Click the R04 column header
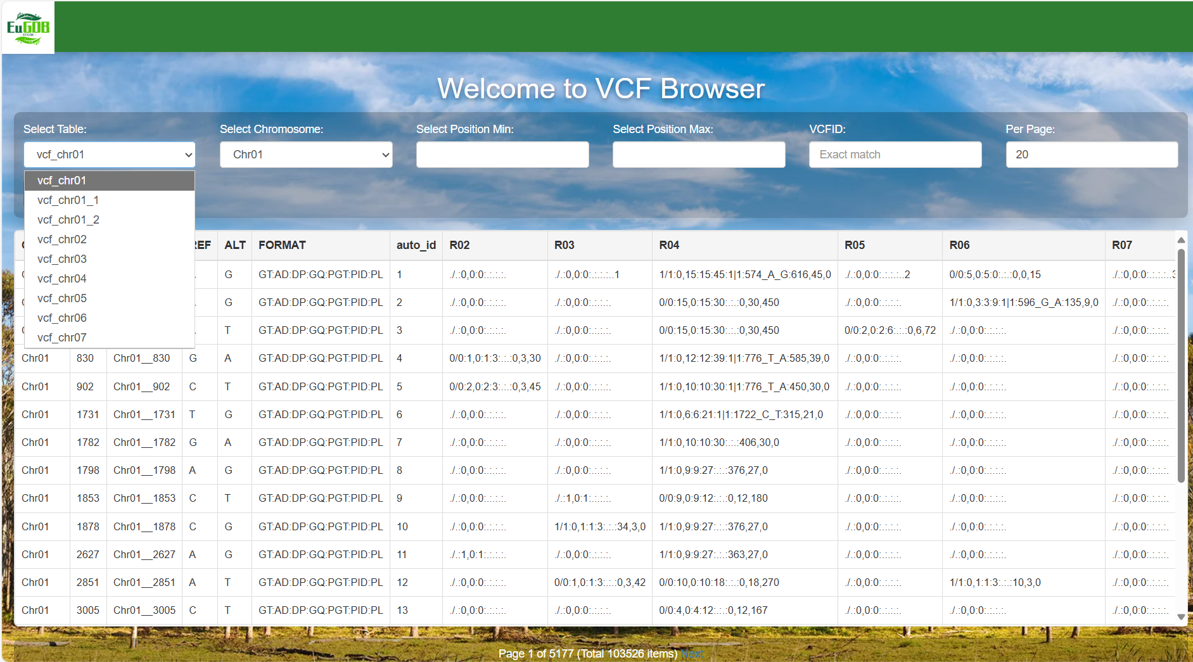Viewport: 1193px width, 662px height. 668,245
